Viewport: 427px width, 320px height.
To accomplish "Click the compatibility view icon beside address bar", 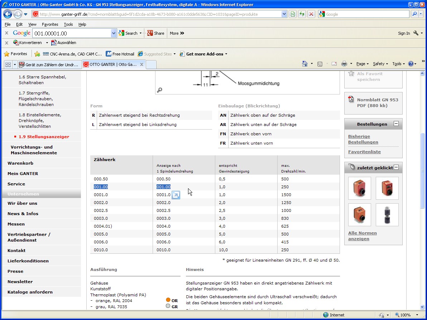I will [x=293, y=14].
